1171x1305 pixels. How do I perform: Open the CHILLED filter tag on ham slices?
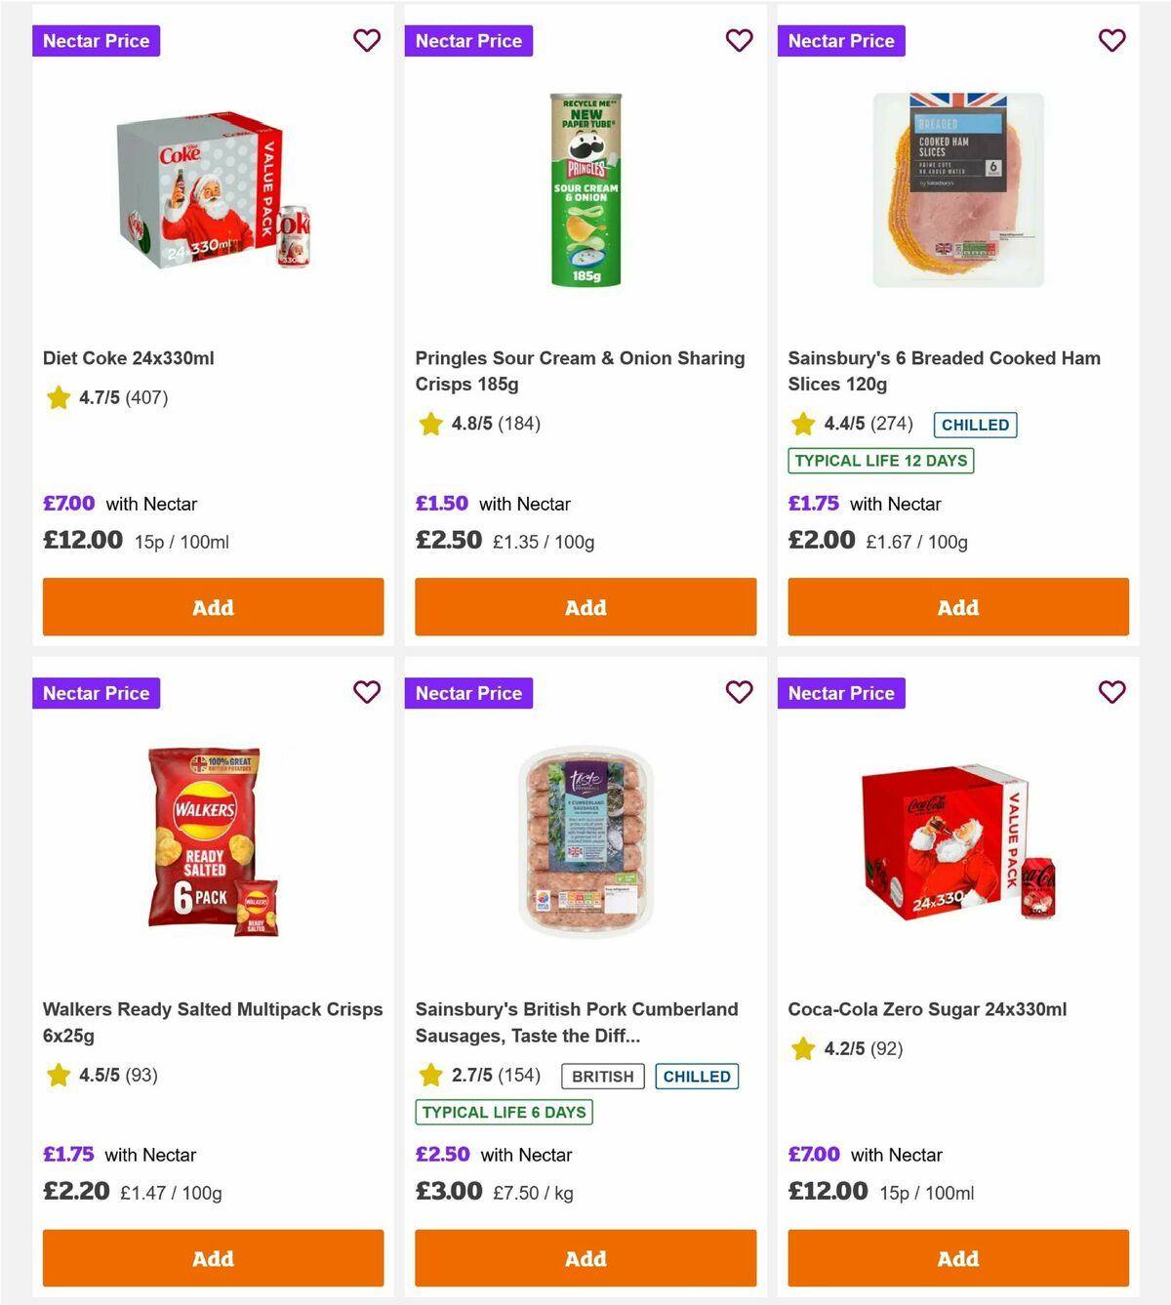975,425
